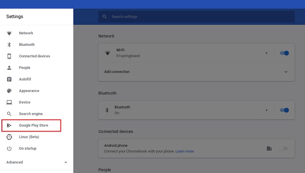Screen dimensions: 305x173
Task: Disable the Bluetooth toggle switch
Action: (284, 110)
